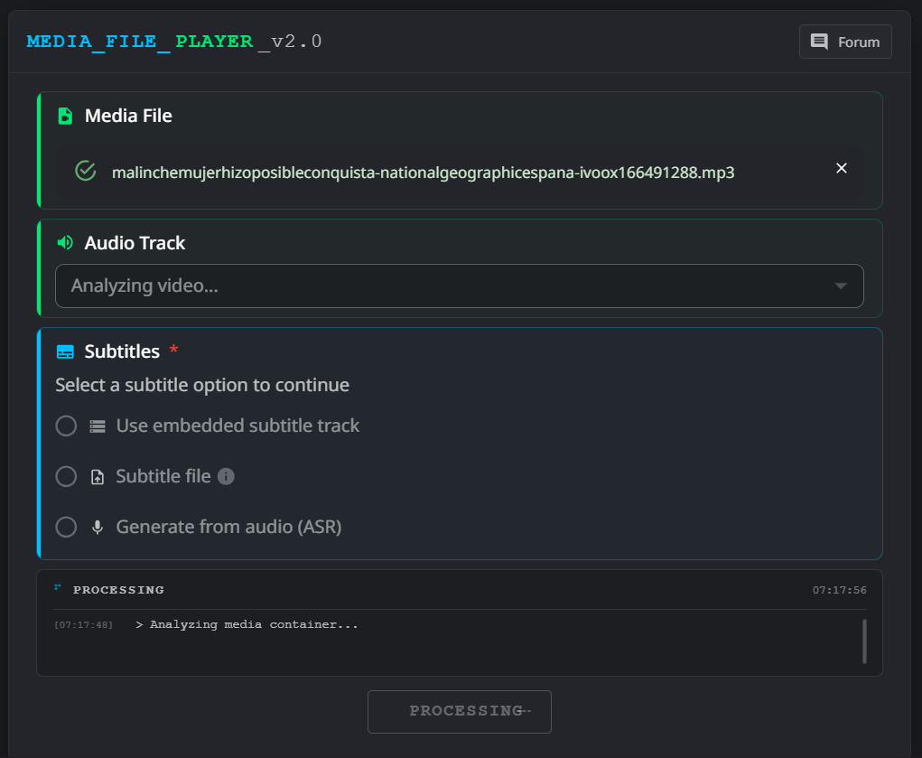Click the processing log scrollbar
Screen dimensions: 922x758
point(864,641)
